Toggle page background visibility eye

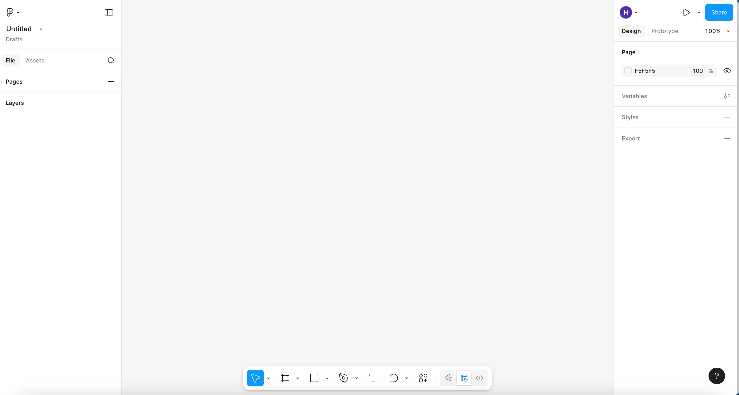[x=727, y=71]
